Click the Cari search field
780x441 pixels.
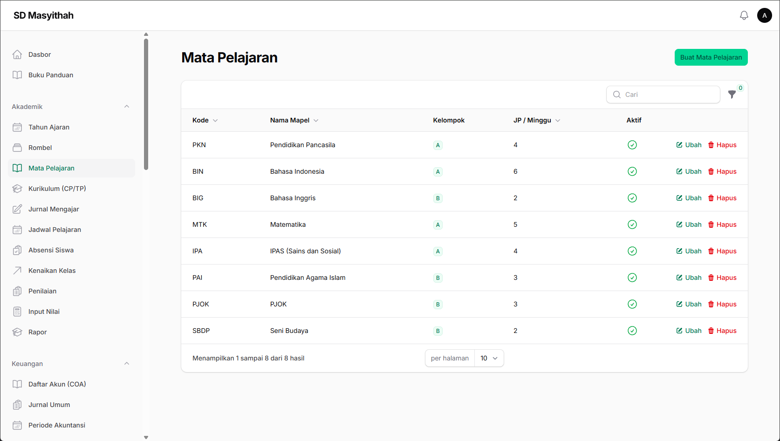(x=663, y=95)
